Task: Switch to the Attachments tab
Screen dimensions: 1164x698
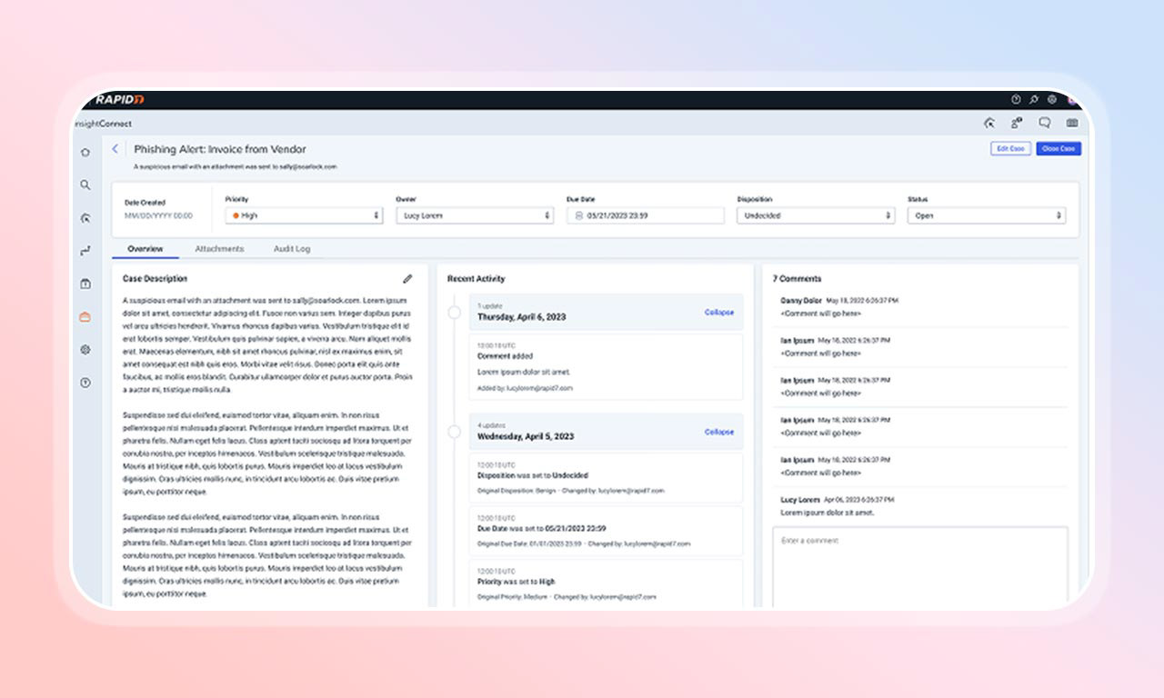Action: pyautogui.click(x=219, y=248)
